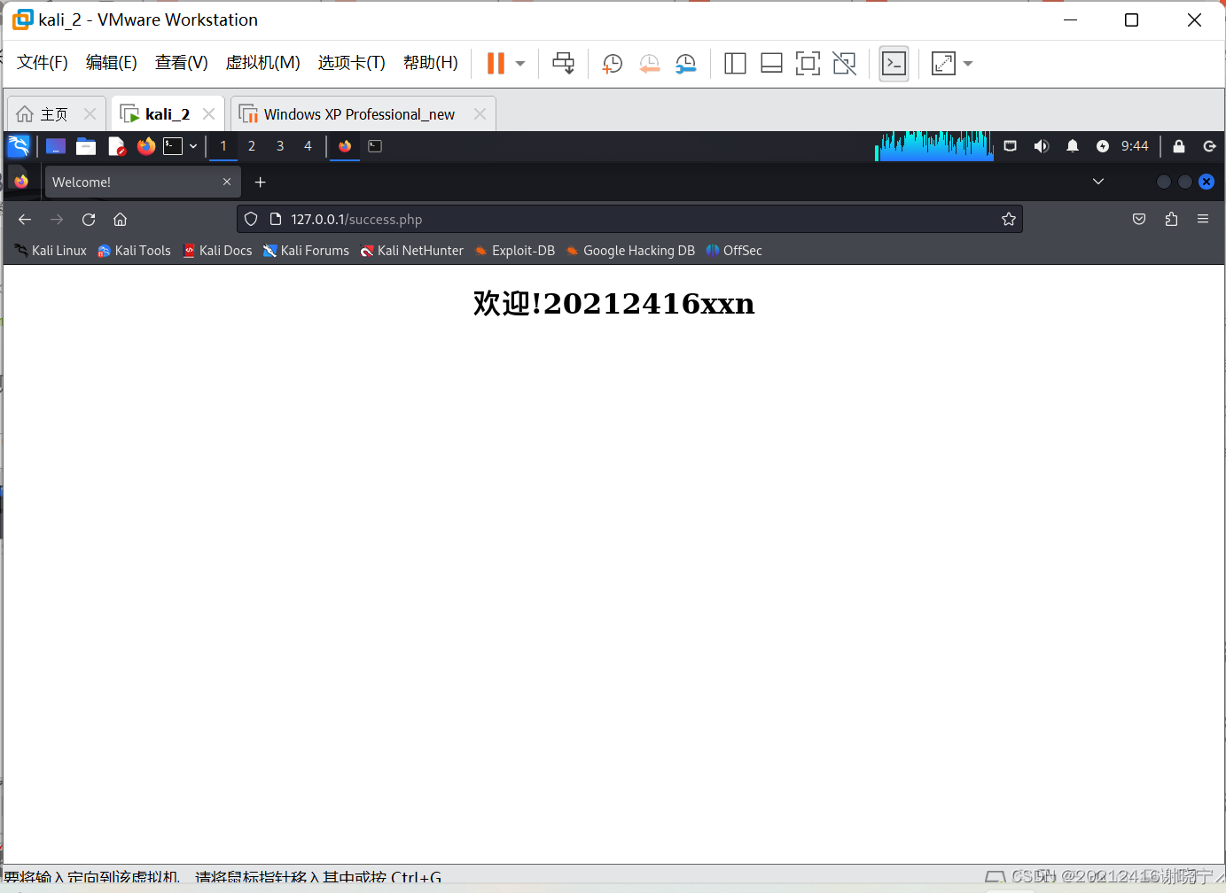The image size is (1226, 893).
Task: Open the notifications bell icon
Action: (1073, 146)
